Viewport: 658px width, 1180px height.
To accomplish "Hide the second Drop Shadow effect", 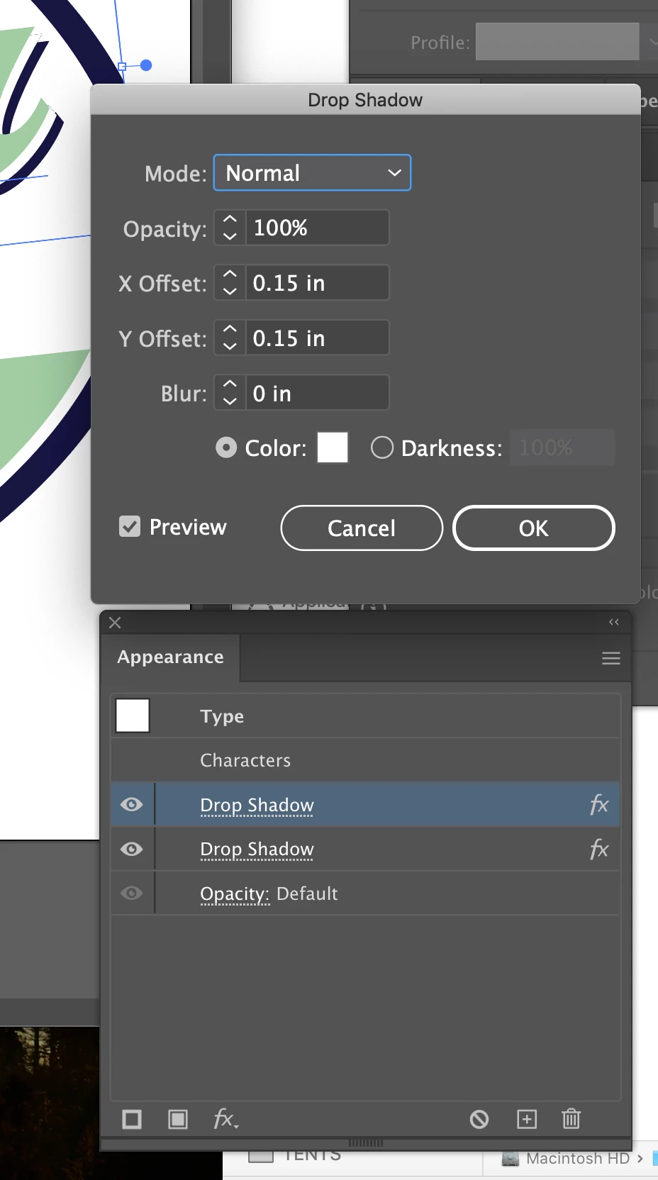I will pyautogui.click(x=132, y=849).
